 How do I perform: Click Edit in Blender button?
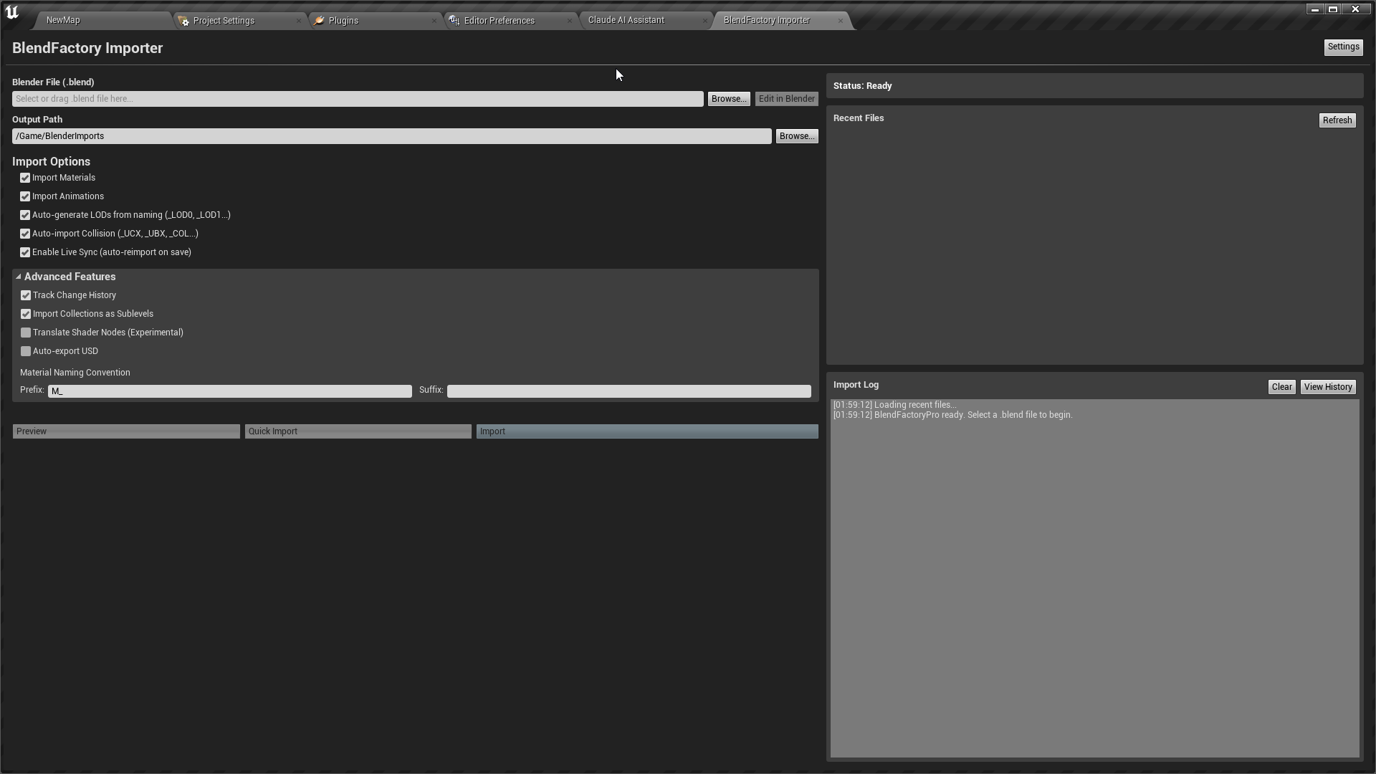click(x=787, y=99)
